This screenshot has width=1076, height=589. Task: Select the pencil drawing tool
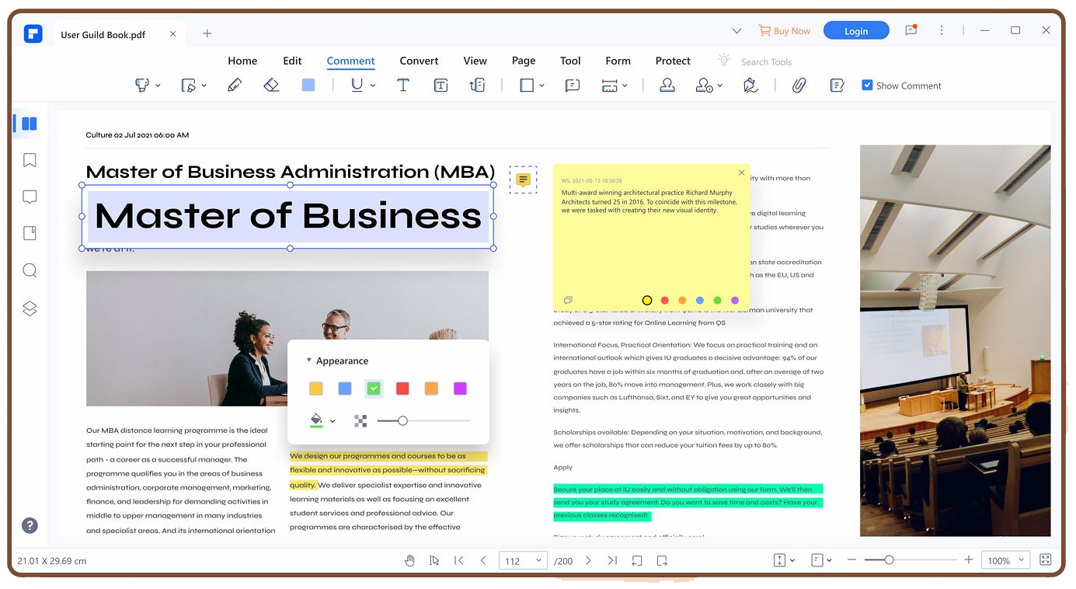pyautogui.click(x=234, y=85)
